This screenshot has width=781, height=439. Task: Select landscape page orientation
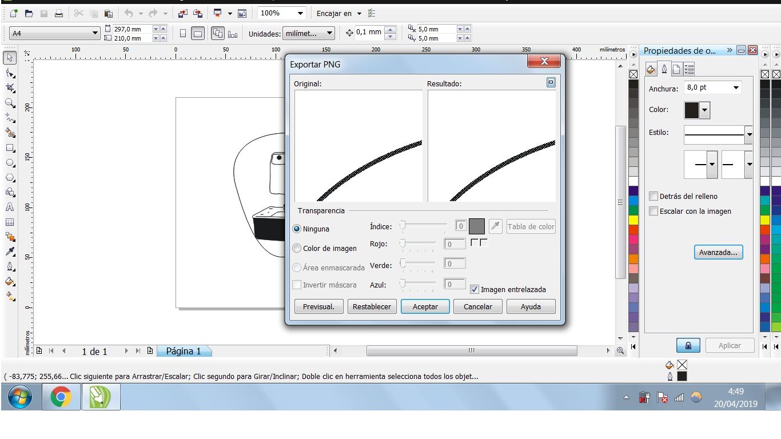tap(197, 34)
